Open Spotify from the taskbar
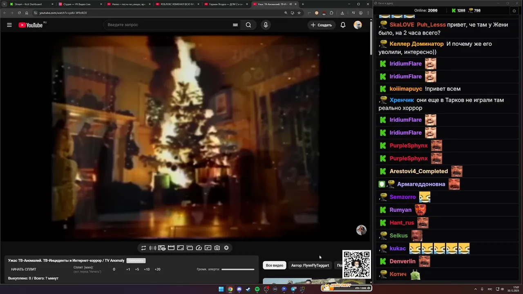523x294 pixels. [x=257, y=289]
